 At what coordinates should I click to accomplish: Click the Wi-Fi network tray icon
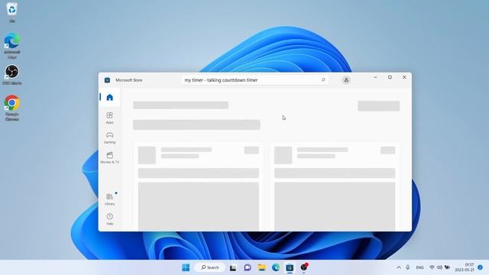tap(432, 267)
